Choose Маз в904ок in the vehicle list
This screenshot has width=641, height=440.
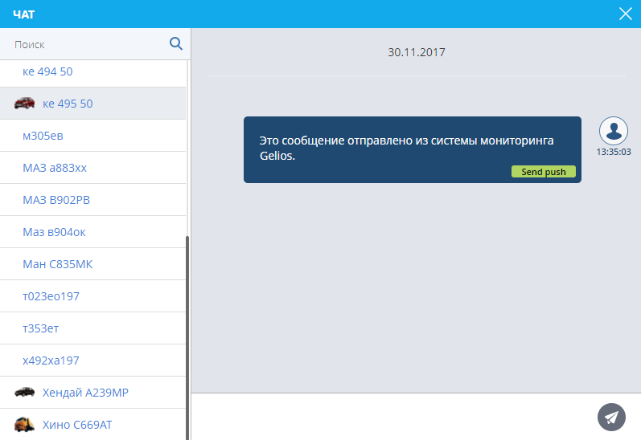54,232
